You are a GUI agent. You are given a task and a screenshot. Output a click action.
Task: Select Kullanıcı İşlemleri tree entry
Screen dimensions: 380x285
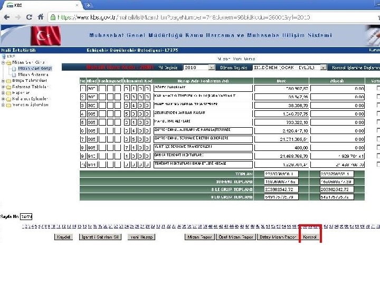tap(30, 99)
